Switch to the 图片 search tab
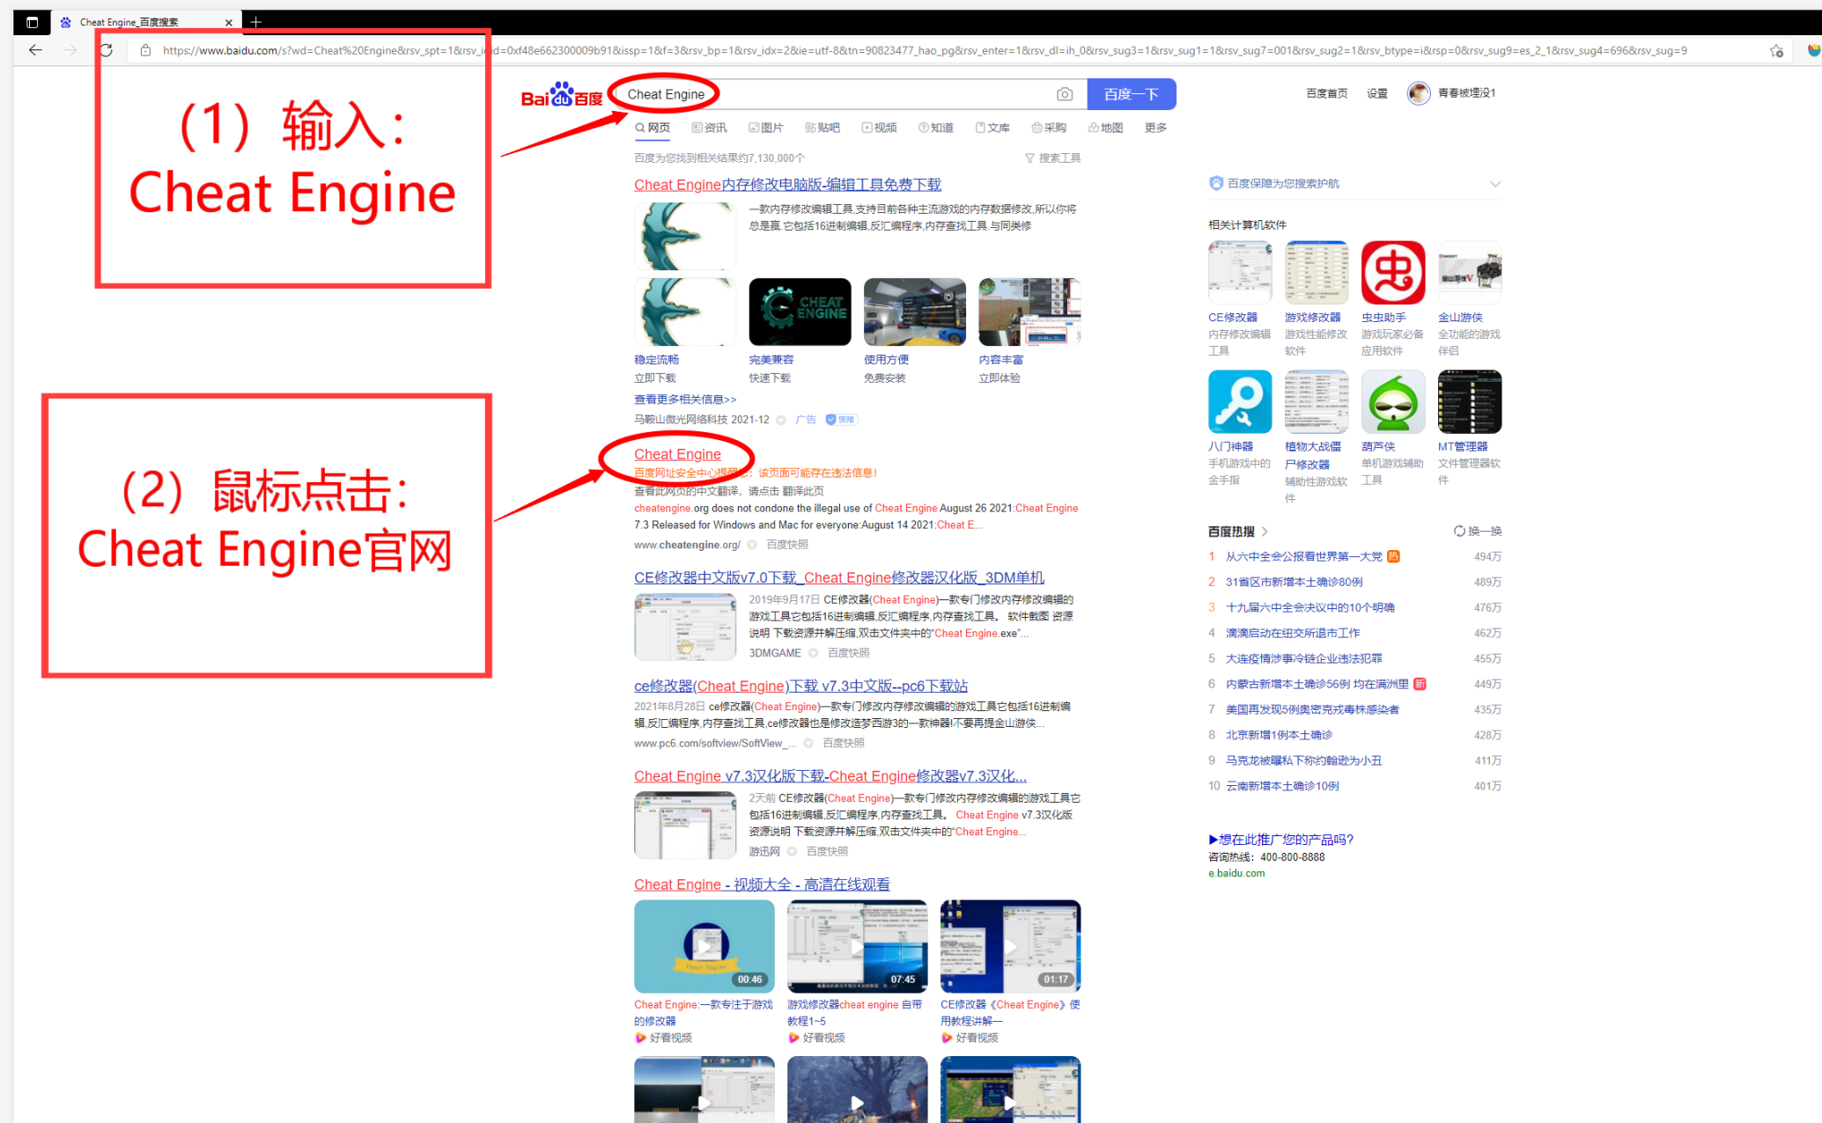This screenshot has width=1822, height=1123. pos(765,128)
